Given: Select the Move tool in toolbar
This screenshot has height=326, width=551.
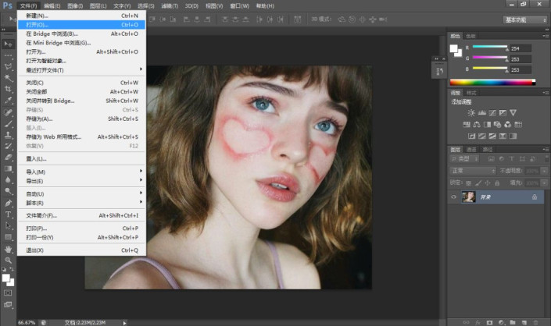Looking at the screenshot, I should pos(8,44).
